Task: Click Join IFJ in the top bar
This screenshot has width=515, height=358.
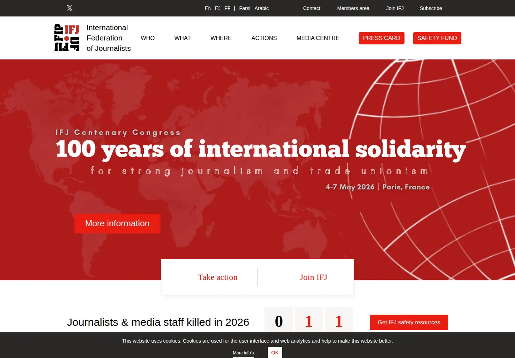Action: pyautogui.click(x=395, y=8)
